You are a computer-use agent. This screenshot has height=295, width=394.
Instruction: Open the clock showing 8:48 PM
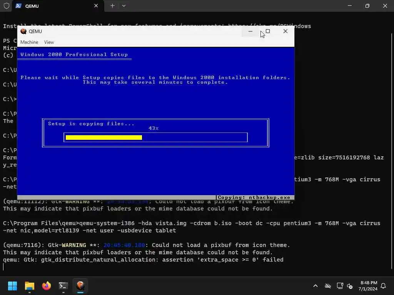click(x=368, y=286)
